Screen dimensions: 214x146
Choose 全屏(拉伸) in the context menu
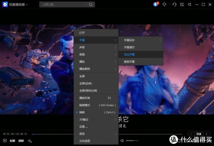coord(96,83)
